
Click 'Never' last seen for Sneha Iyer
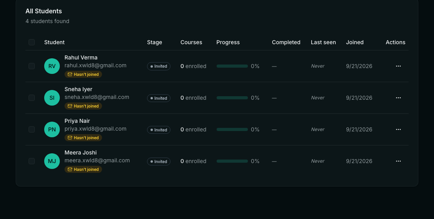pos(317,98)
